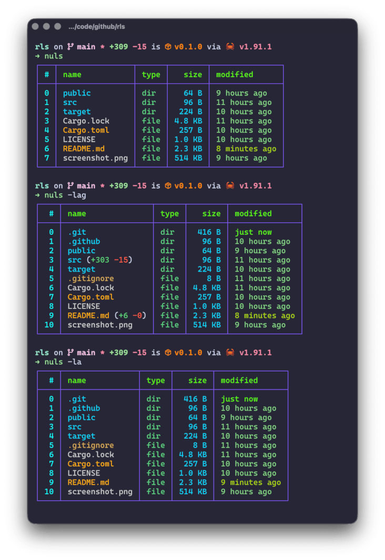Select '.gitignore' in the third table

[90, 445]
